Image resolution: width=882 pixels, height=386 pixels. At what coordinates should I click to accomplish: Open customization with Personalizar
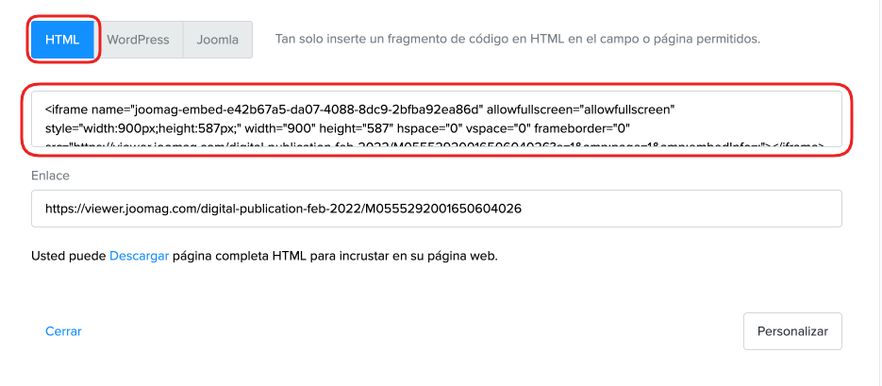coord(792,331)
